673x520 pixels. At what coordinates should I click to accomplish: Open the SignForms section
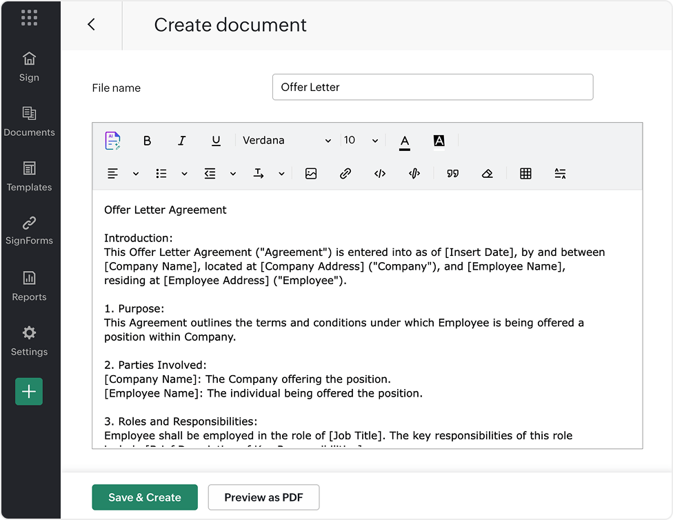click(x=29, y=230)
